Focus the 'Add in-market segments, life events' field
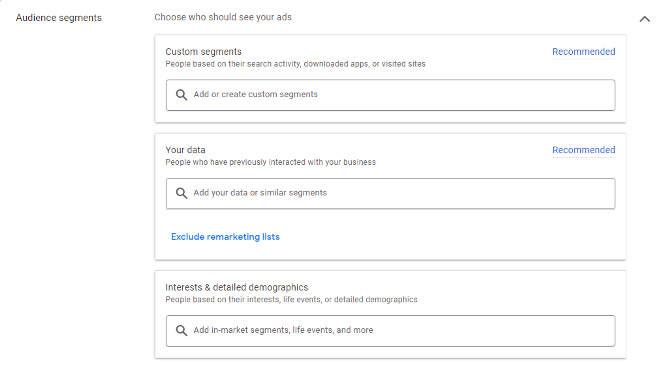Viewport: 666px width, 377px height. click(x=390, y=331)
